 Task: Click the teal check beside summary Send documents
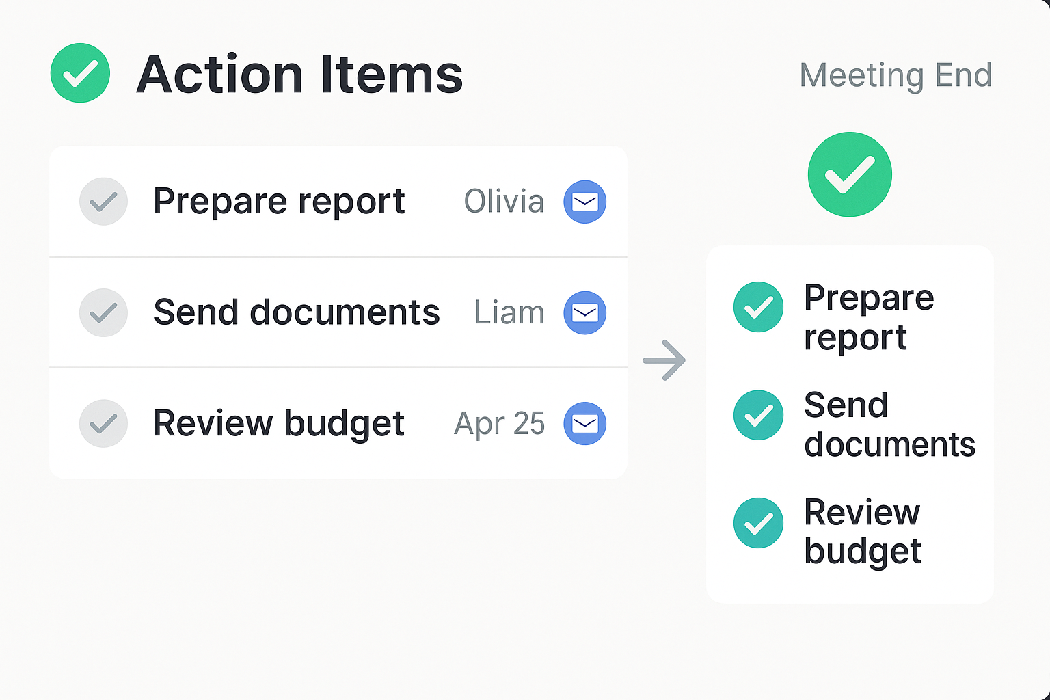[758, 415]
